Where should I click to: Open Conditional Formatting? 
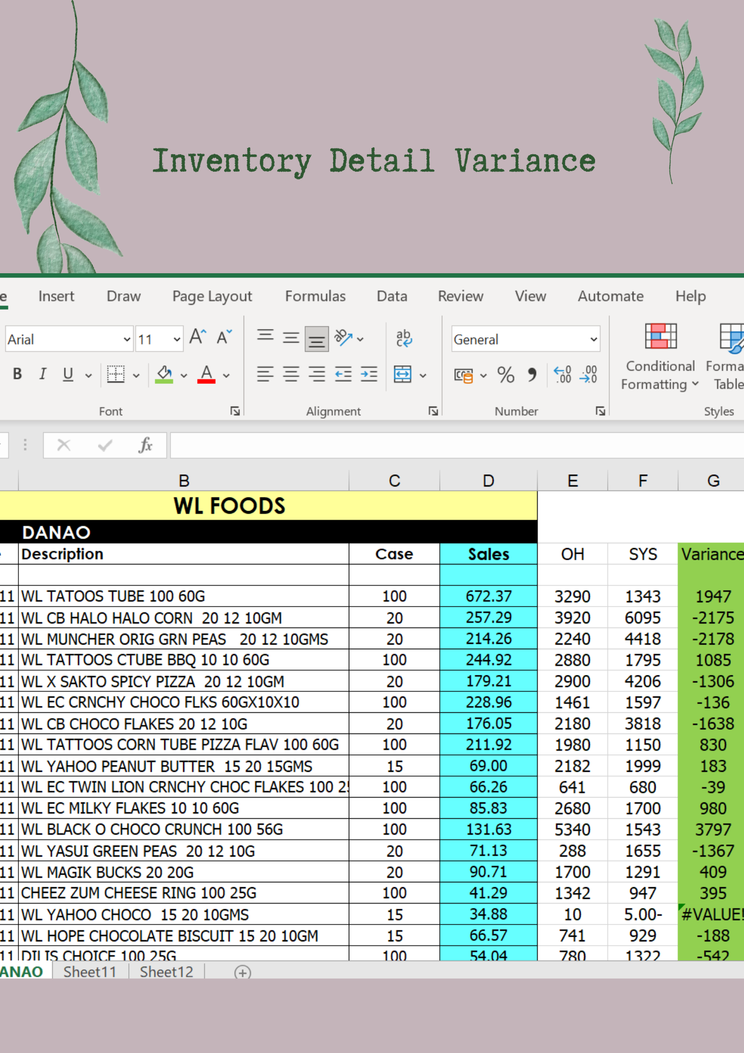tap(660, 357)
